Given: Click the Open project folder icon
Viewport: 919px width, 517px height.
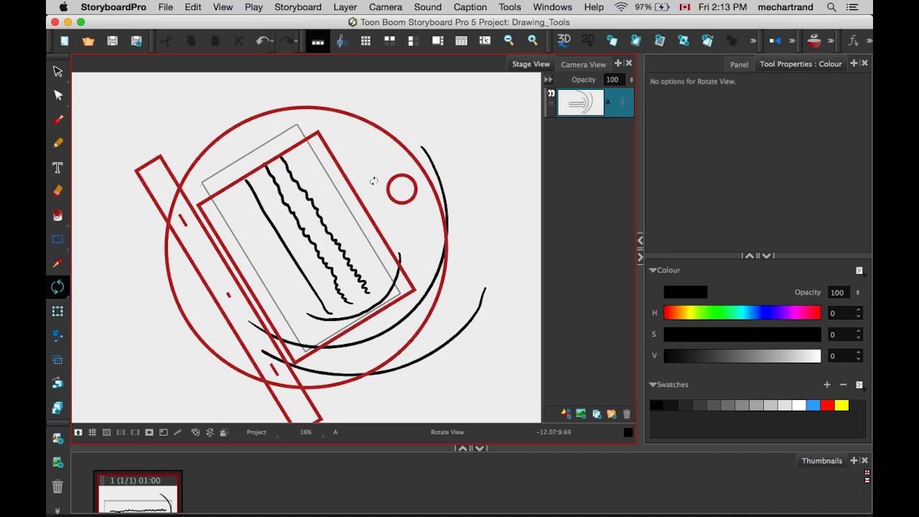Looking at the screenshot, I should pyautogui.click(x=88, y=42).
